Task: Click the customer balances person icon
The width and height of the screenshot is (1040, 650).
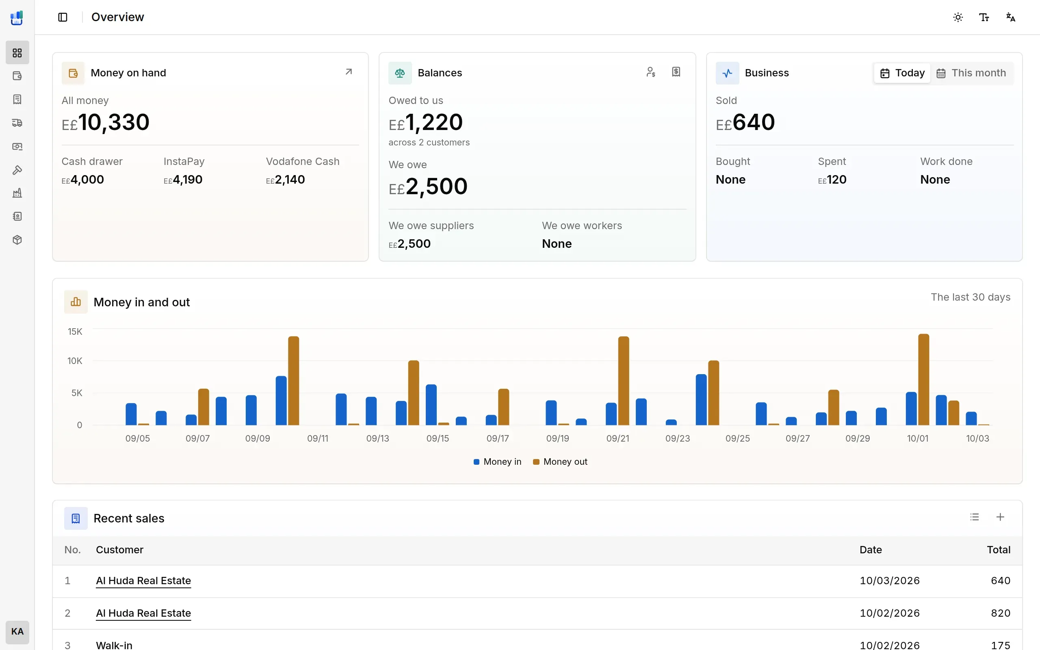Action: pos(651,72)
